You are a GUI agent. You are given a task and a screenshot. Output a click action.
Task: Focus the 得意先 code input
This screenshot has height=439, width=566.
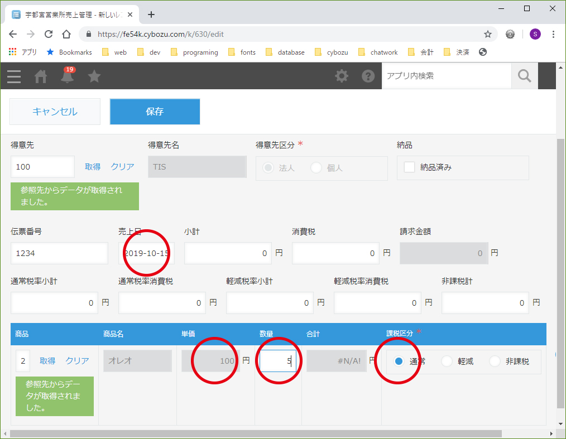click(42, 167)
